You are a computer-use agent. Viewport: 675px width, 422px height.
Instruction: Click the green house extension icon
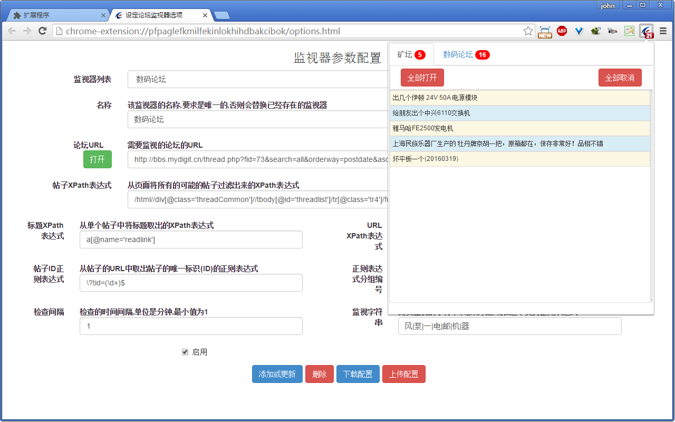click(595, 31)
